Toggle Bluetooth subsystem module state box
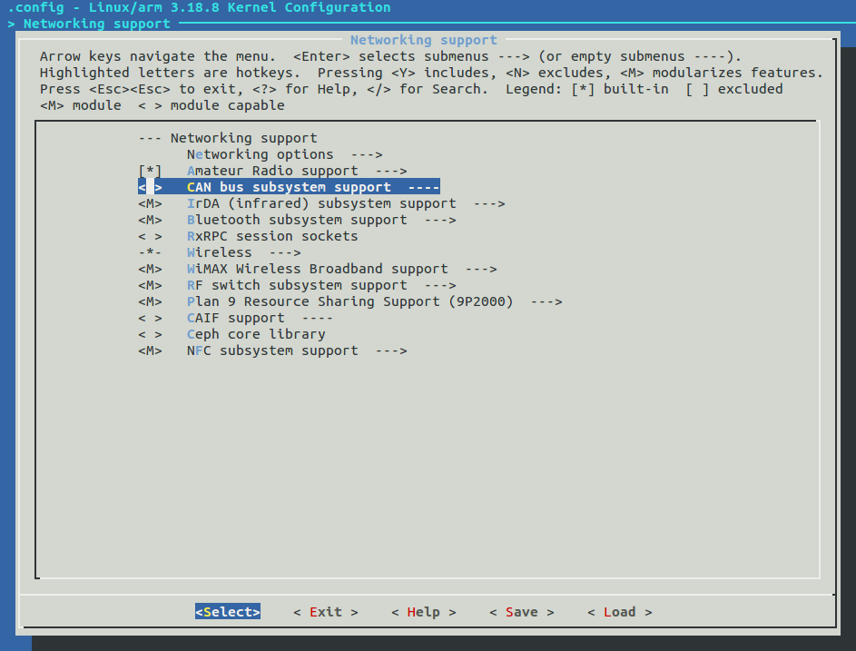This screenshot has height=651, width=856. [x=150, y=220]
